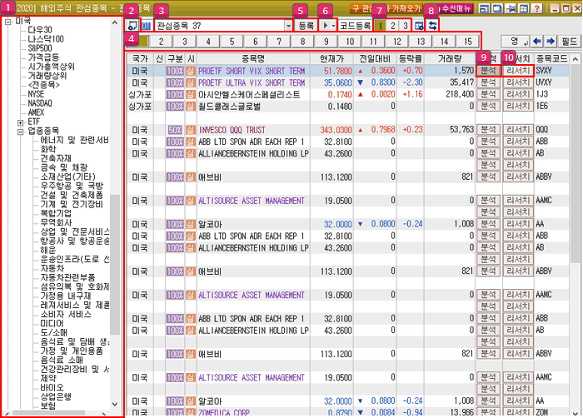Collapse the 업종종목 tree node
Screen dimensions: 583x418
coord(21,132)
